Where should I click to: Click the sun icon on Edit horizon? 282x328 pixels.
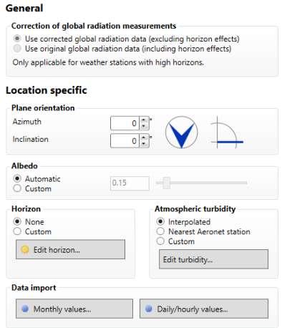25,249
